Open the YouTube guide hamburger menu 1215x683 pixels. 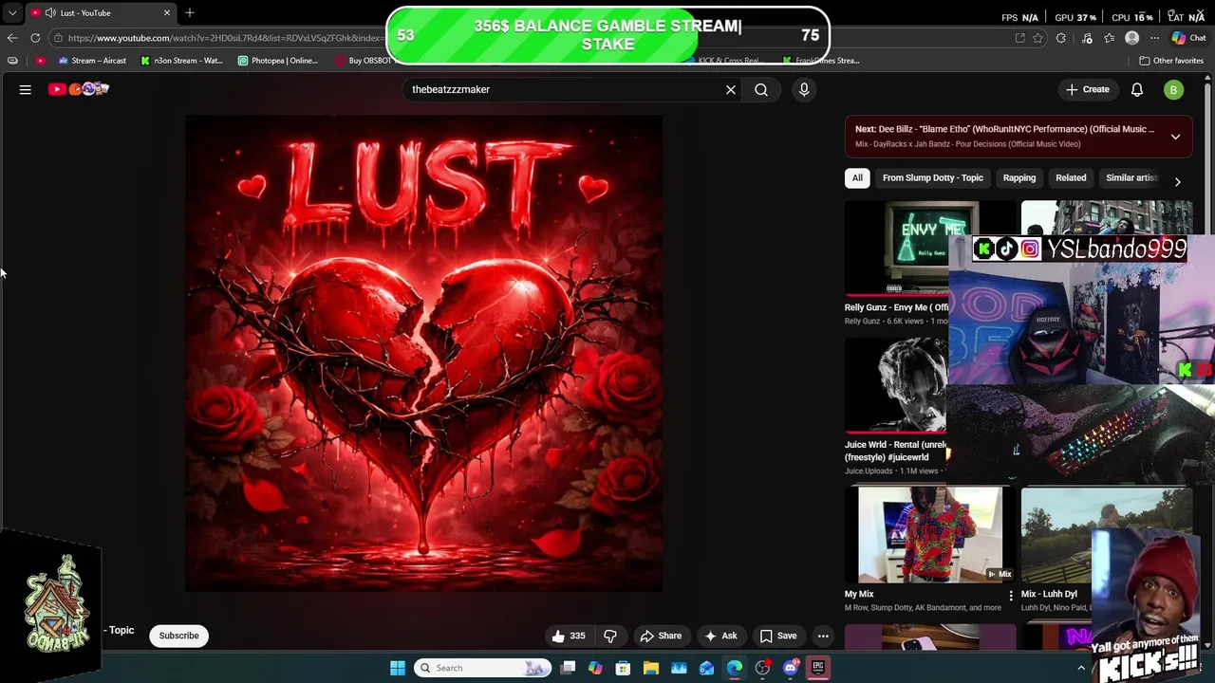[26, 89]
